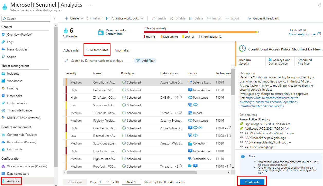
Task: Click the High severity bar segment
Action: (166, 32)
